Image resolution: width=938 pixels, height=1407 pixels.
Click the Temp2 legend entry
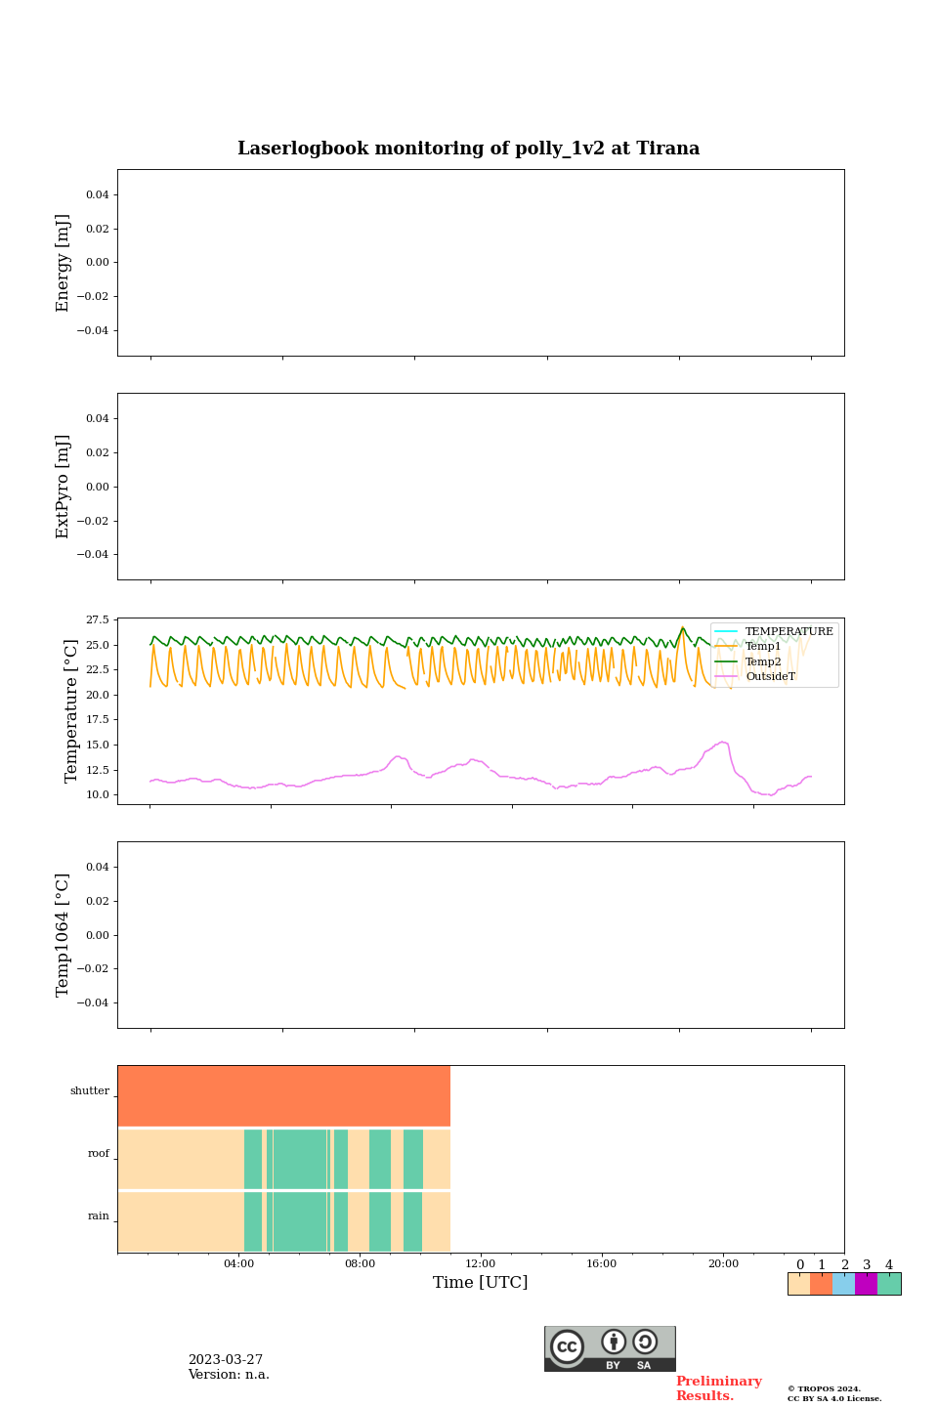pos(748,661)
